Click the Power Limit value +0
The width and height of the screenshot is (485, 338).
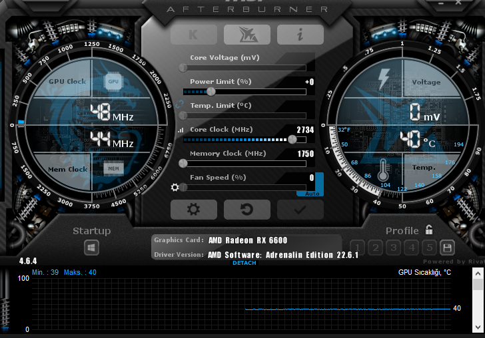[x=309, y=82]
